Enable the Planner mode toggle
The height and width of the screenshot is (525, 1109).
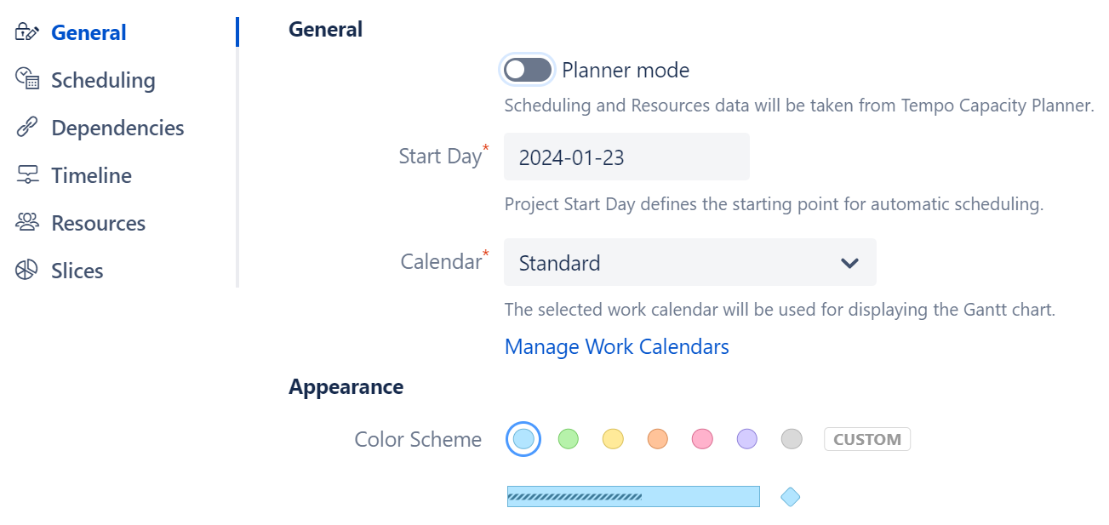click(x=527, y=69)
